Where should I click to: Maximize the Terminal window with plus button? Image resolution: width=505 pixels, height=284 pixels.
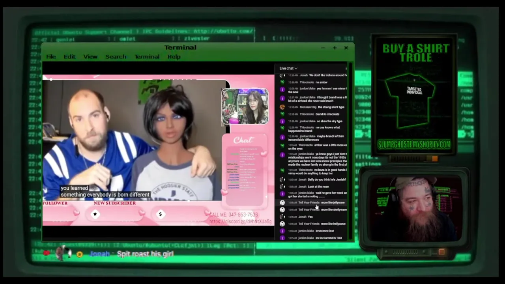(x=335, y=48)
